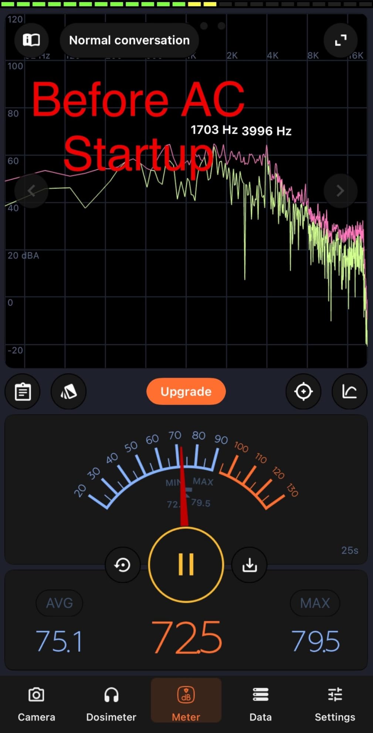This screenshot has height=733, width=373.
Task: Switch to the Camera tab
Action: [36, 704]
